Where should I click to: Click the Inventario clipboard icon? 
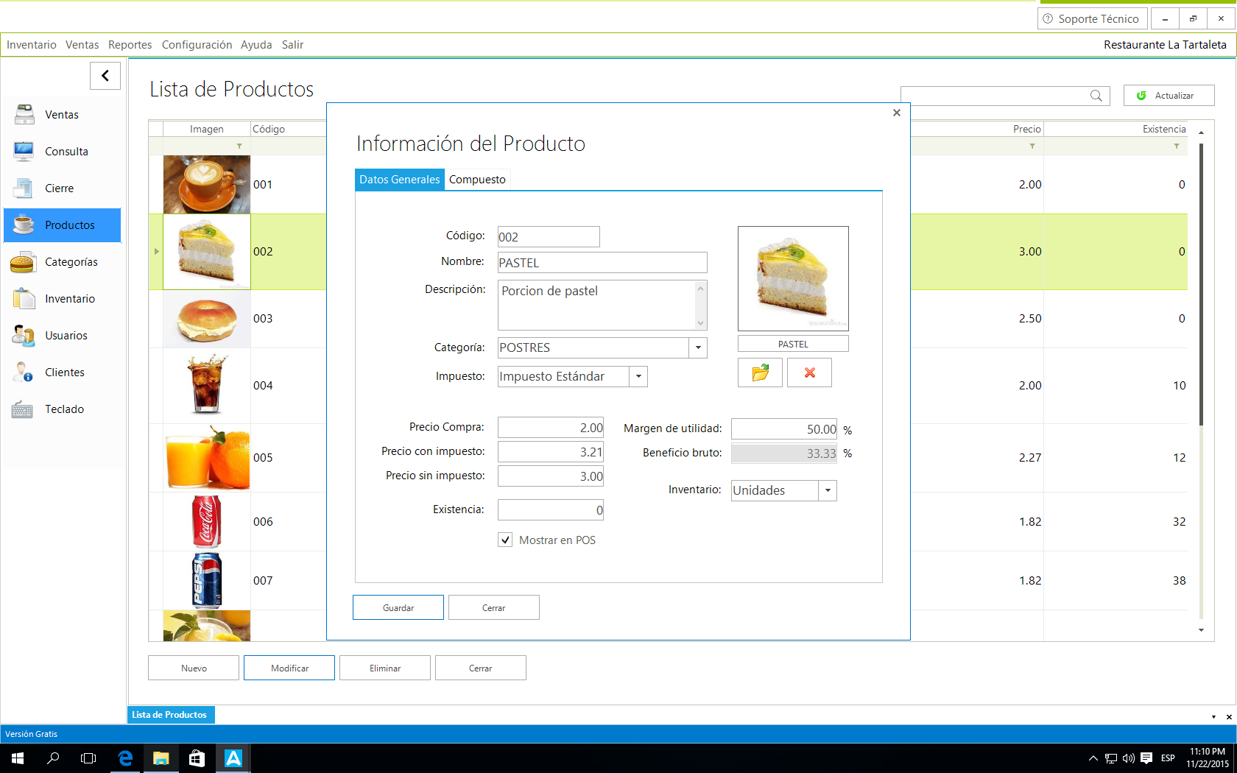24,299
